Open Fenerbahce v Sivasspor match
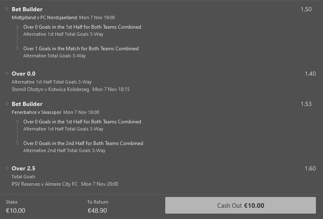 [36, 112]
